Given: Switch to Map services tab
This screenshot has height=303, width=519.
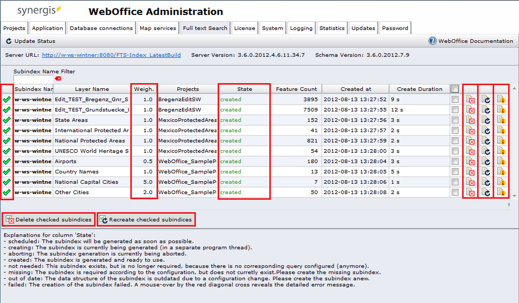Looking at the screenshot, I should pyautogui.click(x=157, y=28).
